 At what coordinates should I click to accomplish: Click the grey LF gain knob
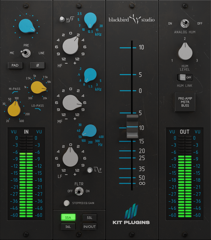click(70, 157)
